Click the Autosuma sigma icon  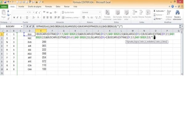154,11
